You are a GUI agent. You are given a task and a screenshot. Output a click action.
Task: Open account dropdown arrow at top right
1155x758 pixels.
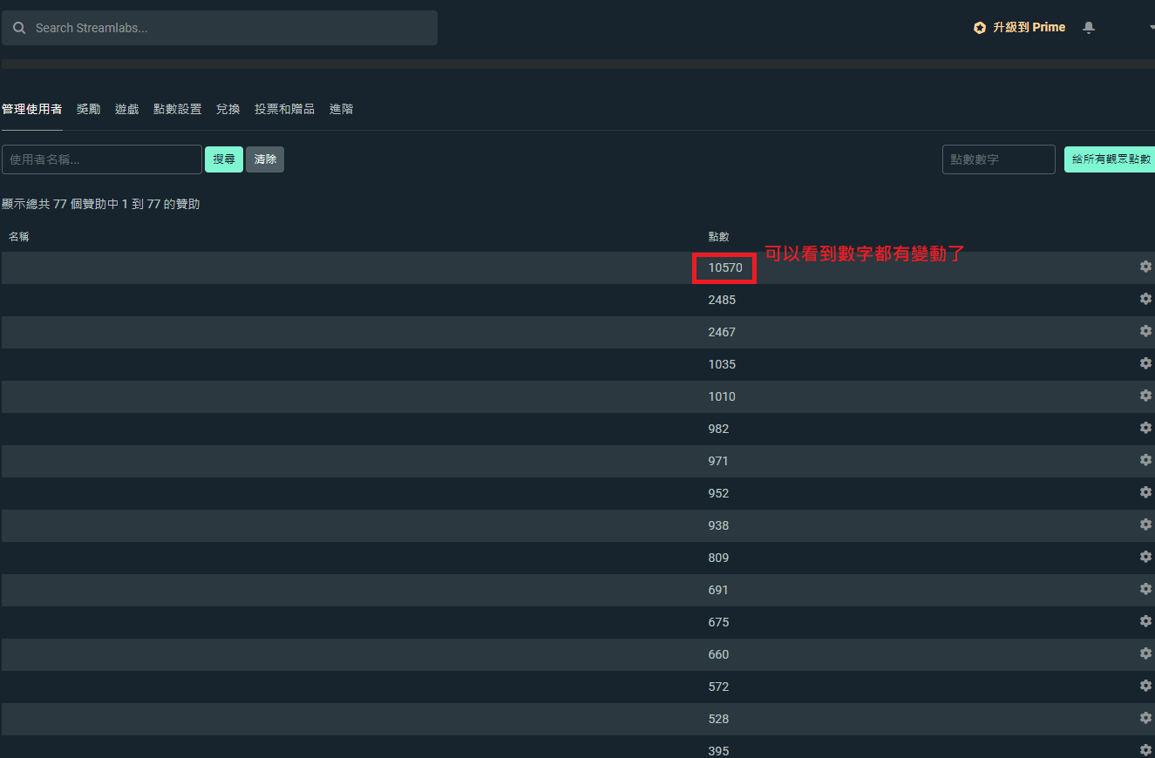tap(1152, 28)
